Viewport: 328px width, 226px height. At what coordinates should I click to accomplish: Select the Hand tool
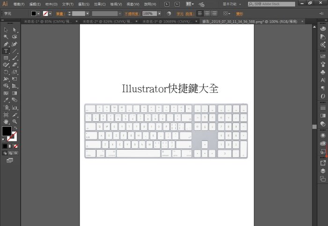[x=6, y=121]
